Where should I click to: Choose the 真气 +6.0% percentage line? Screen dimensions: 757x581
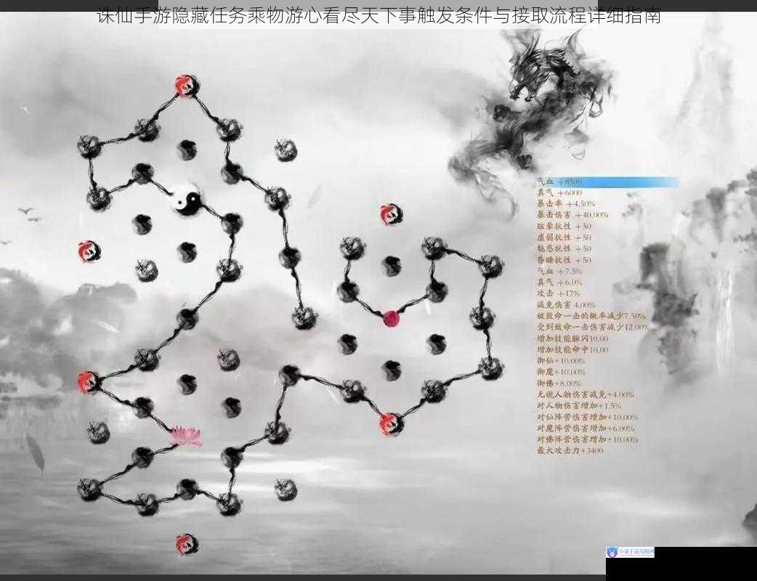559,283
